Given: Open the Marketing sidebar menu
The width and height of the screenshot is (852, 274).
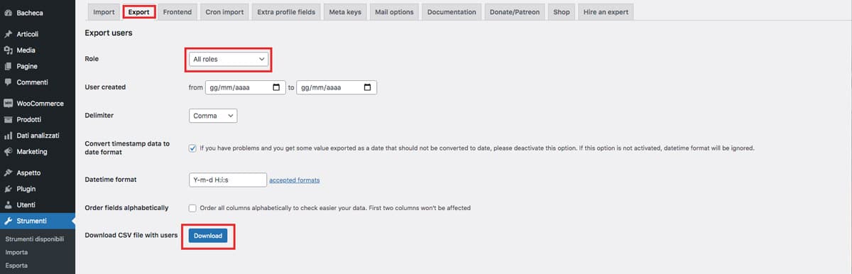Looking at the screenshot, I should coord(38,151).
